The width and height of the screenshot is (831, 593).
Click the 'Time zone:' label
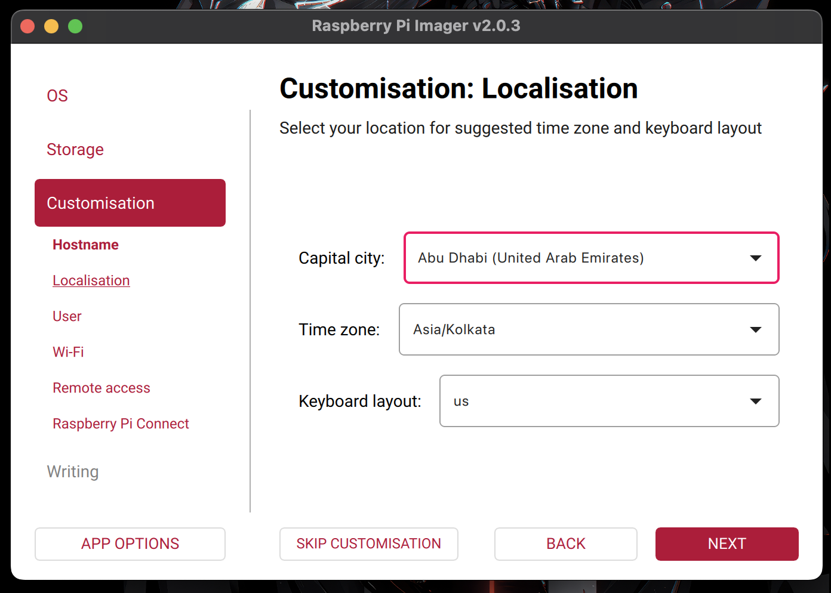click(x=339, y=329)
